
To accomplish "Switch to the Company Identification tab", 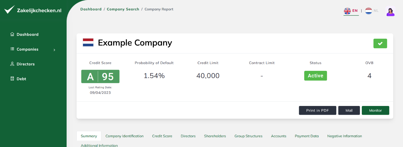I will (124, 136).
